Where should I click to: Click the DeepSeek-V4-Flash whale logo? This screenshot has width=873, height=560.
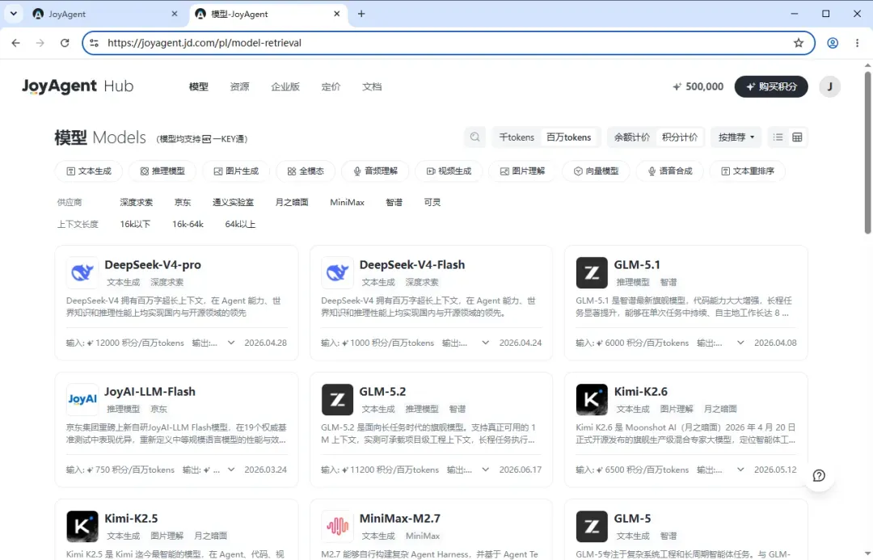tap(337, 272)
